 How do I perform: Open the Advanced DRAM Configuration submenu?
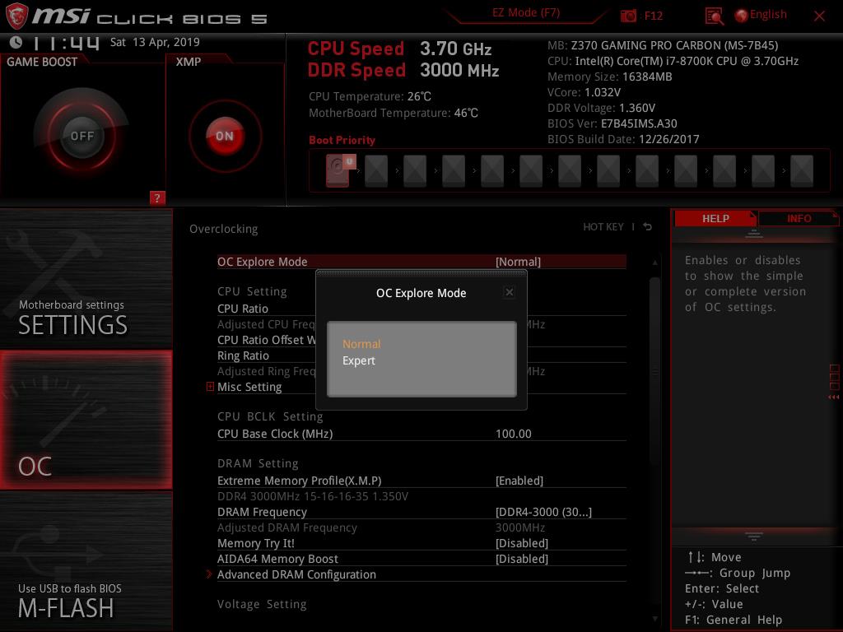296,574
